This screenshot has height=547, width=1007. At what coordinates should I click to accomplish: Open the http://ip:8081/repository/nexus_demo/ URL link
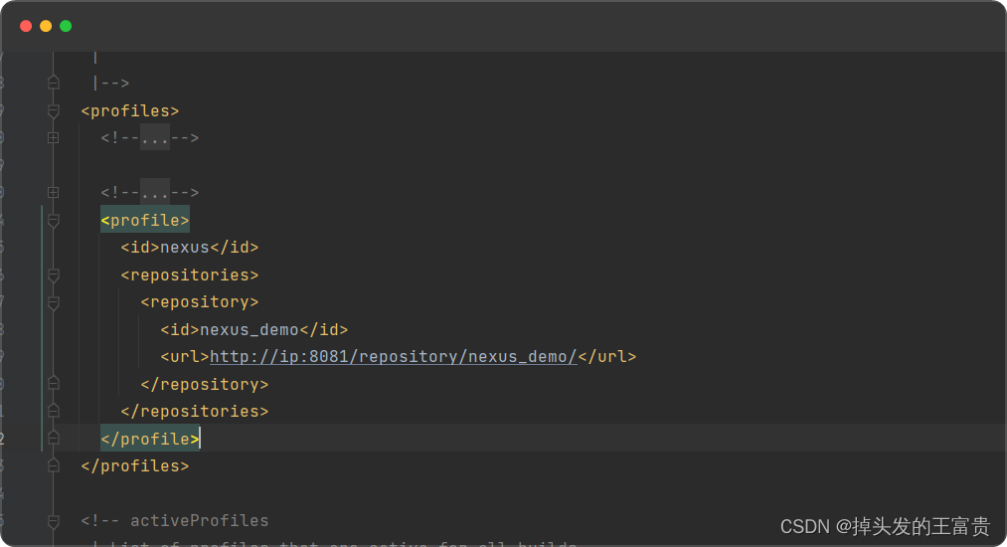(x=394, y=357)
